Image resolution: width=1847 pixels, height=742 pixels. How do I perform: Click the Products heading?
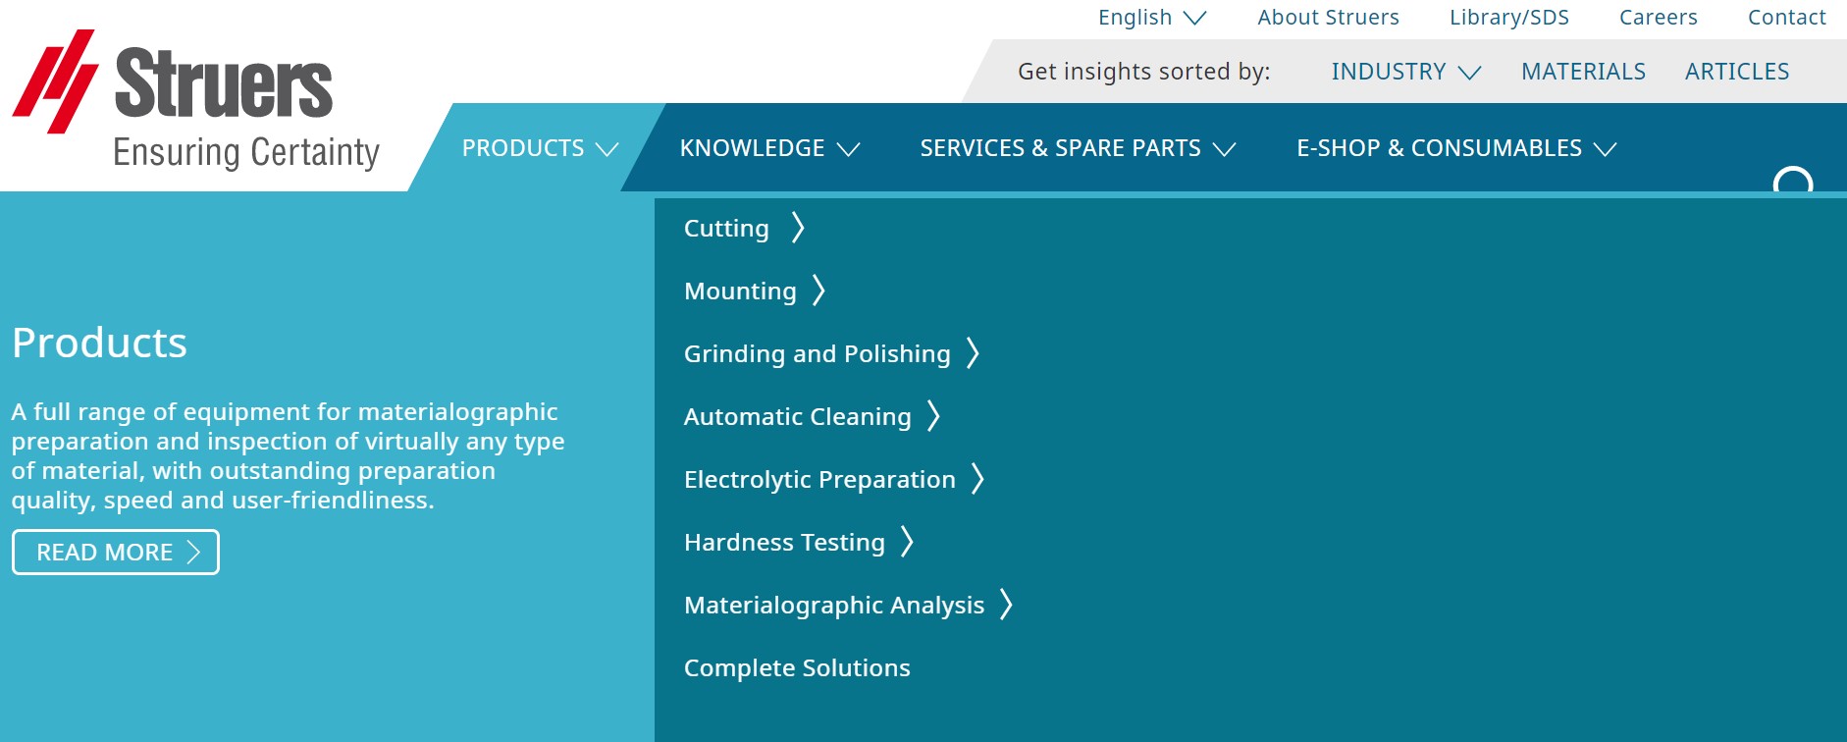click(x=99, y=343)
